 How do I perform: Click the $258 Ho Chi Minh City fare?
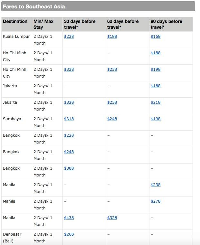112,69
